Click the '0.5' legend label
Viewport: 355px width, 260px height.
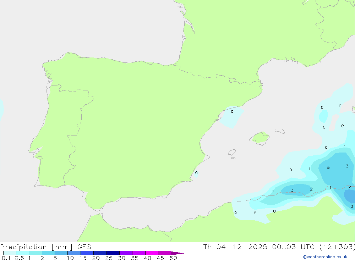click(19, 258)
